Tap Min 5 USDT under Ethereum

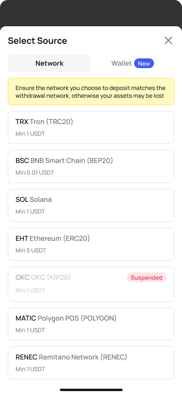click(x=31, y=251)
